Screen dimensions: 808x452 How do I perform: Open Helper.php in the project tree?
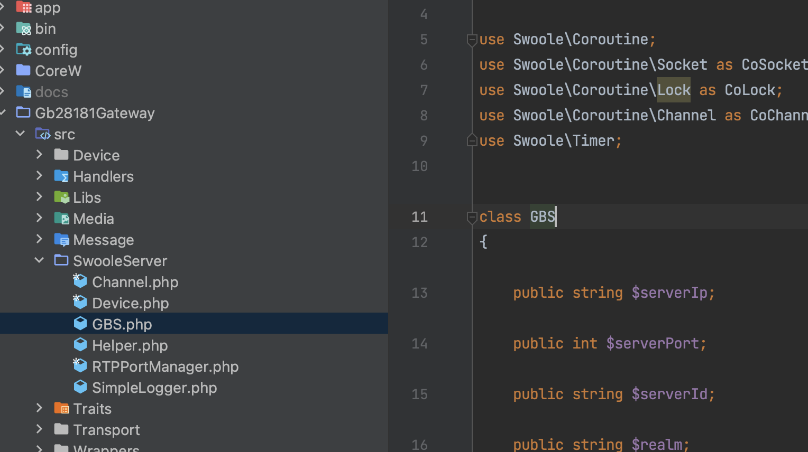pyautogui.click(x=130, y=345)
